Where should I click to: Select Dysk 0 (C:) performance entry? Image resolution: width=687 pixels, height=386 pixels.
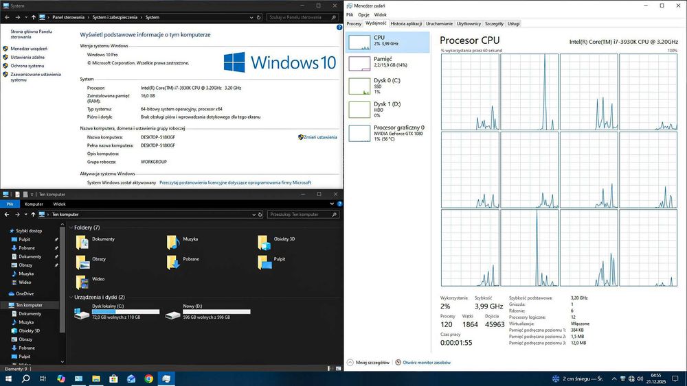click(387, 86)
